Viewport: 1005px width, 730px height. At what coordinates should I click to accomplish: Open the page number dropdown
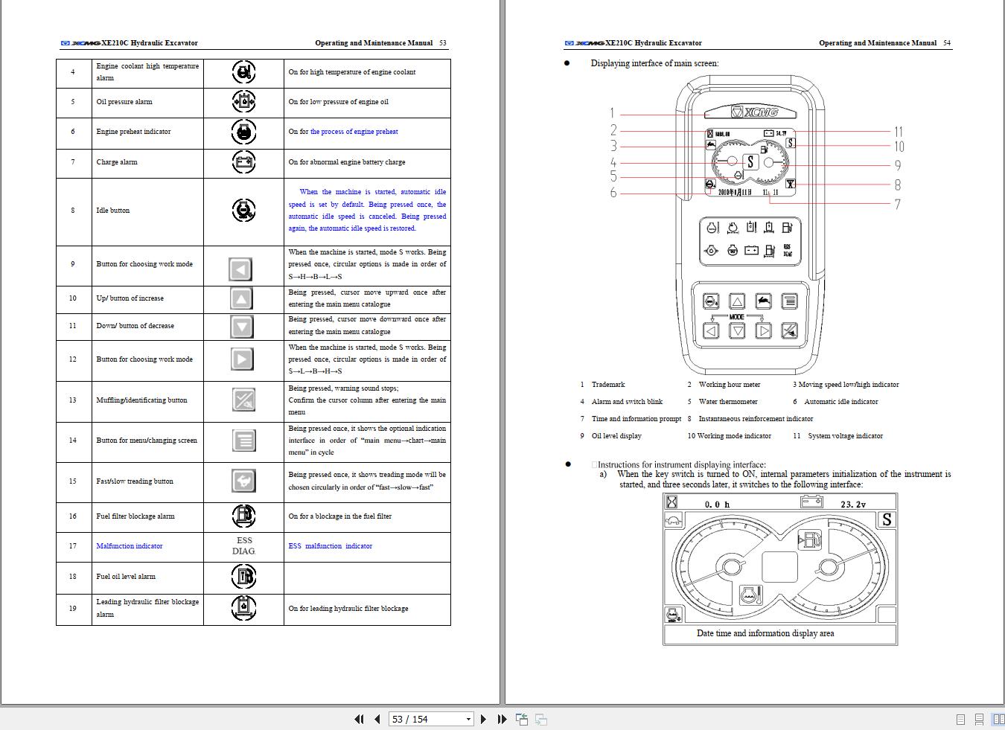tap(469, 719)
